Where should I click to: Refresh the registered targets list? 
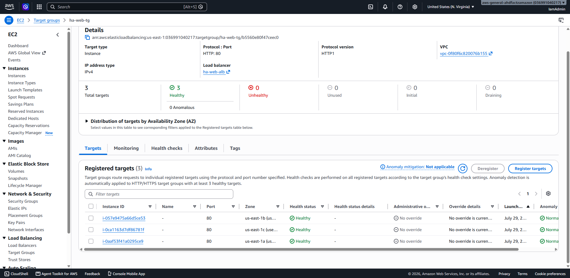pyautogui.click(x=463, y=169)
